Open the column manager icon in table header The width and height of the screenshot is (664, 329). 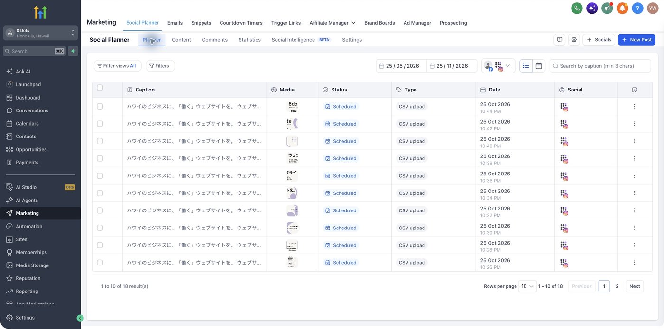[635, 90]
